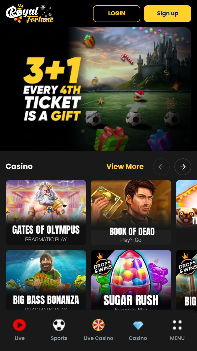Tap the Drops & Wins badge on Sugar Rush
197x351 pixels.
pyautogui.click(x=102, y=264)
